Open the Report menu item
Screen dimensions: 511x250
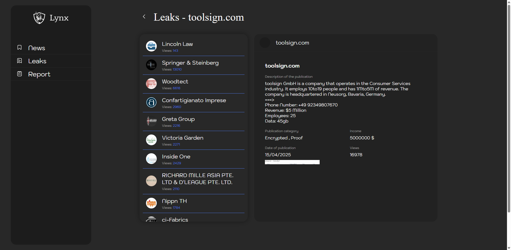tap(39, 74)
